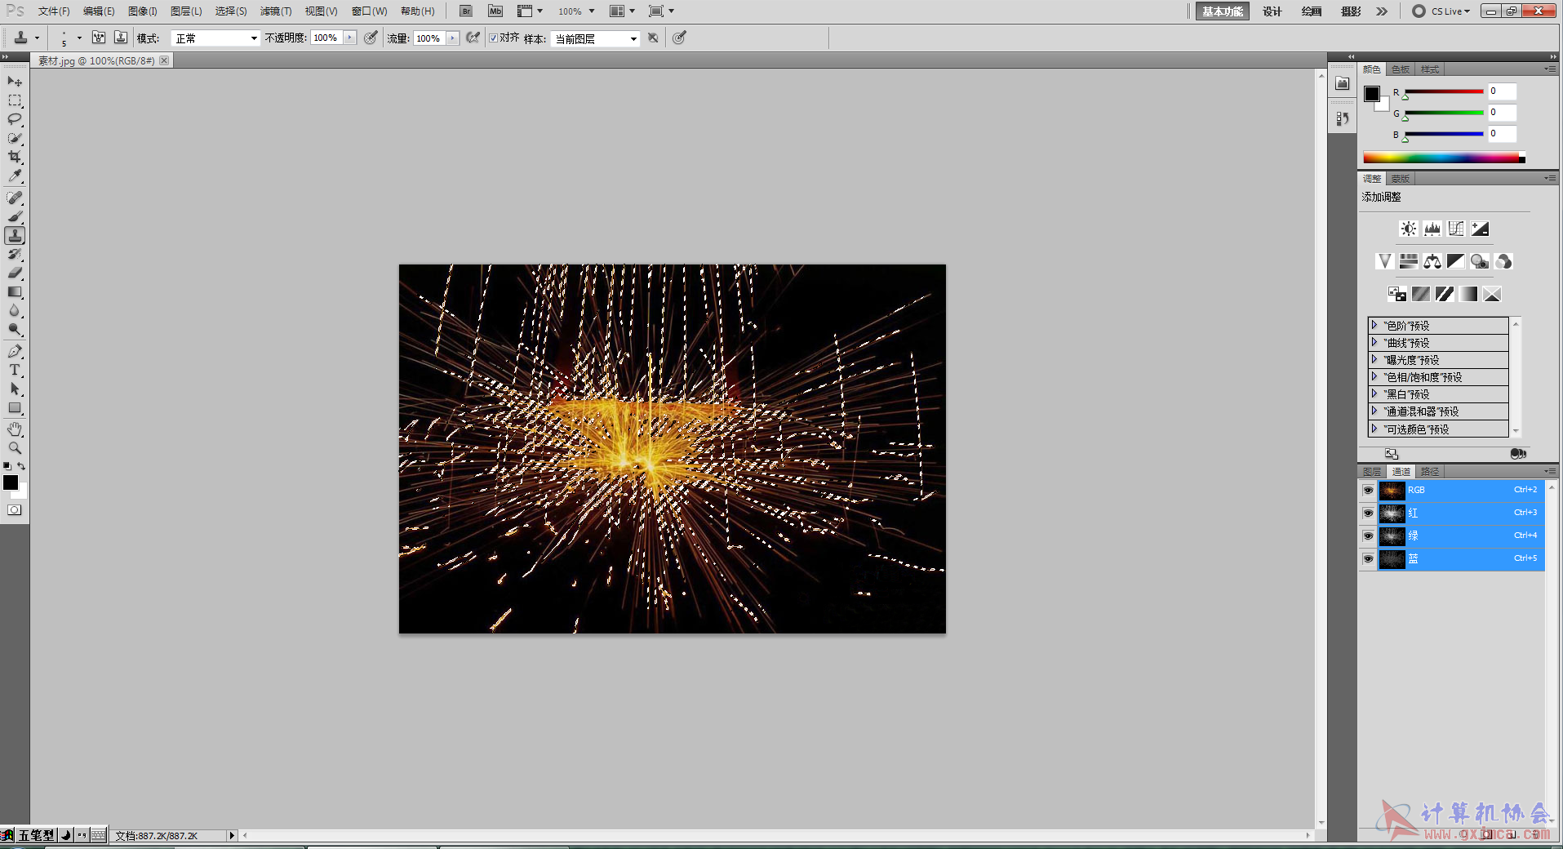Switch foreground and background colors
This screenshot has height=849, width=1563.
point(22,466)
